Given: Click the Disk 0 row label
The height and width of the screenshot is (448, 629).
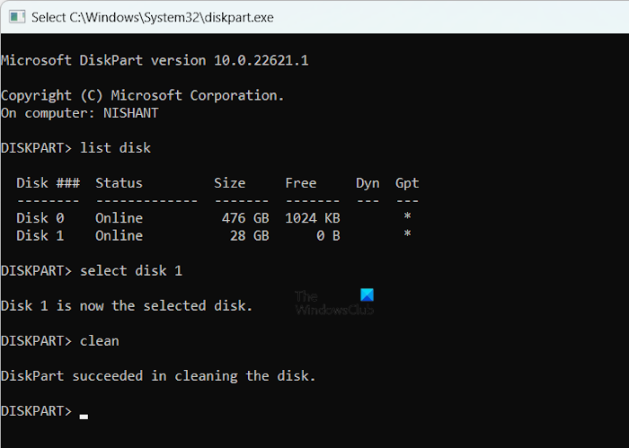Looking at the screenshot, I should coord(40,218).
